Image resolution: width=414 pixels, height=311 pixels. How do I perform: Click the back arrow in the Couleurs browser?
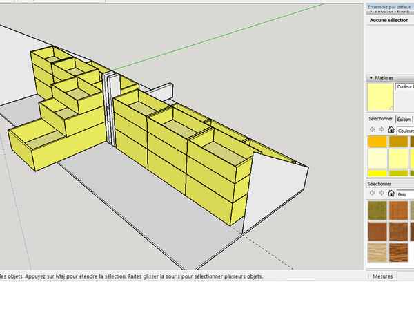[x=373, y=130]
